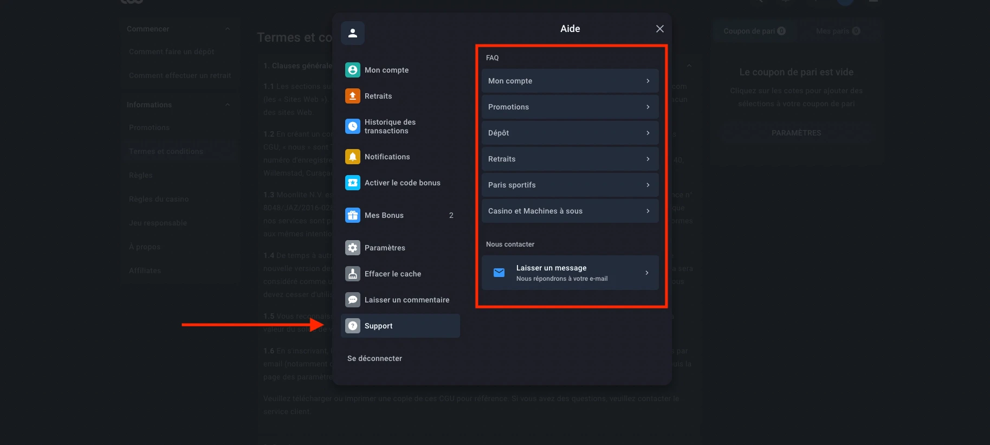This screenshot has width=990, height=445.
Task: Switch to the Coupon de pari tab
Action: click(754, 31)
